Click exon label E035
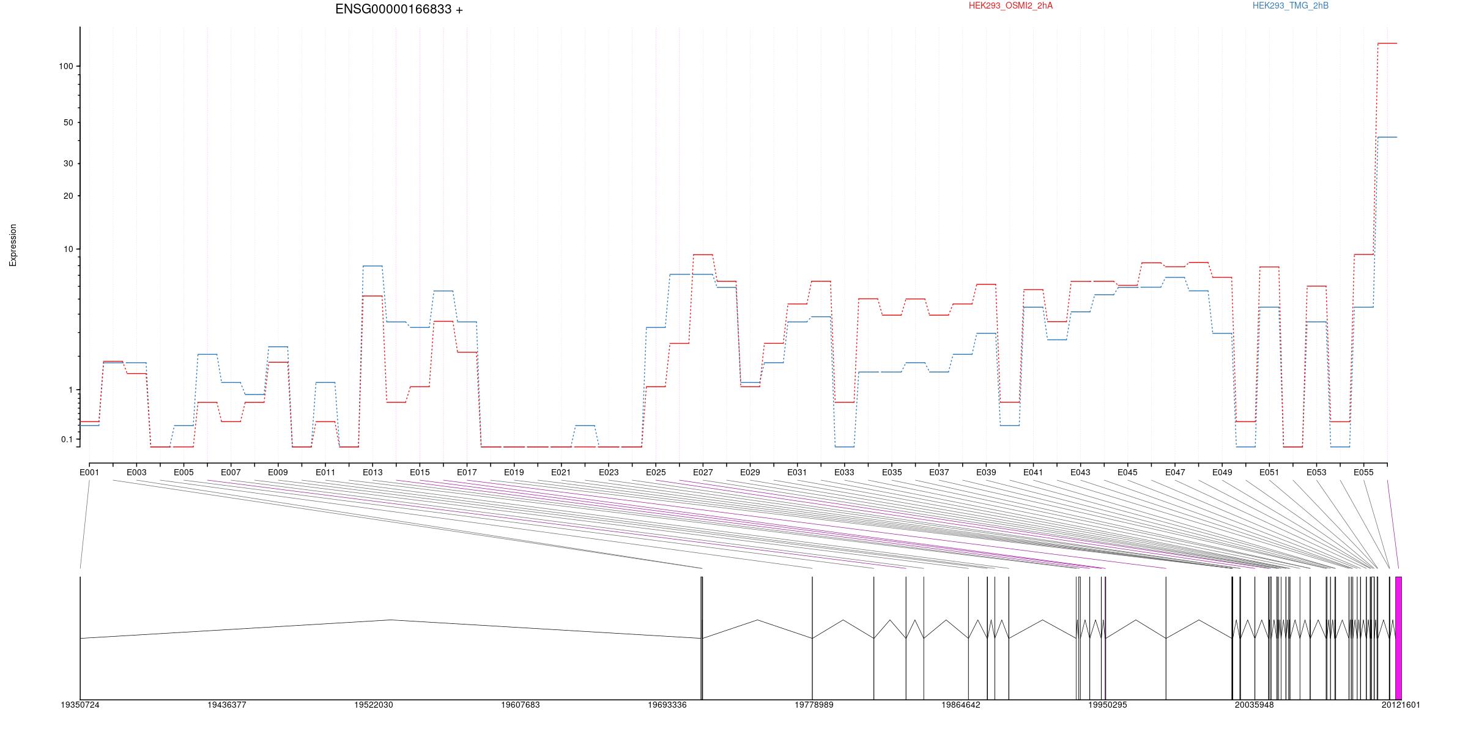Image resolution: width=1468 pixels, height=734 pixels. coord(892,472)
